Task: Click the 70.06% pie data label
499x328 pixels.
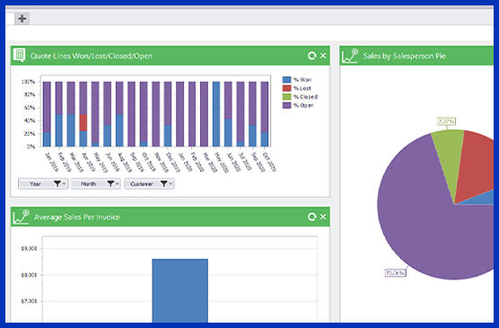Action: pyautogui.click(x=395, y=273)
